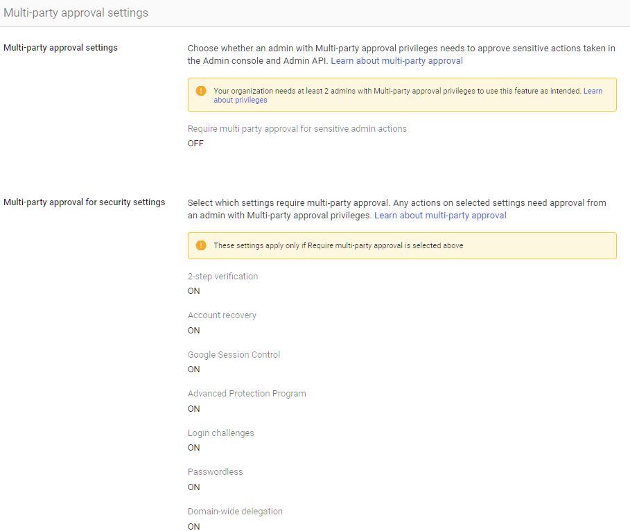Click the yellow banner about needing 2 admins
This screenshot has height=531, width=630.
pos(402,94)
